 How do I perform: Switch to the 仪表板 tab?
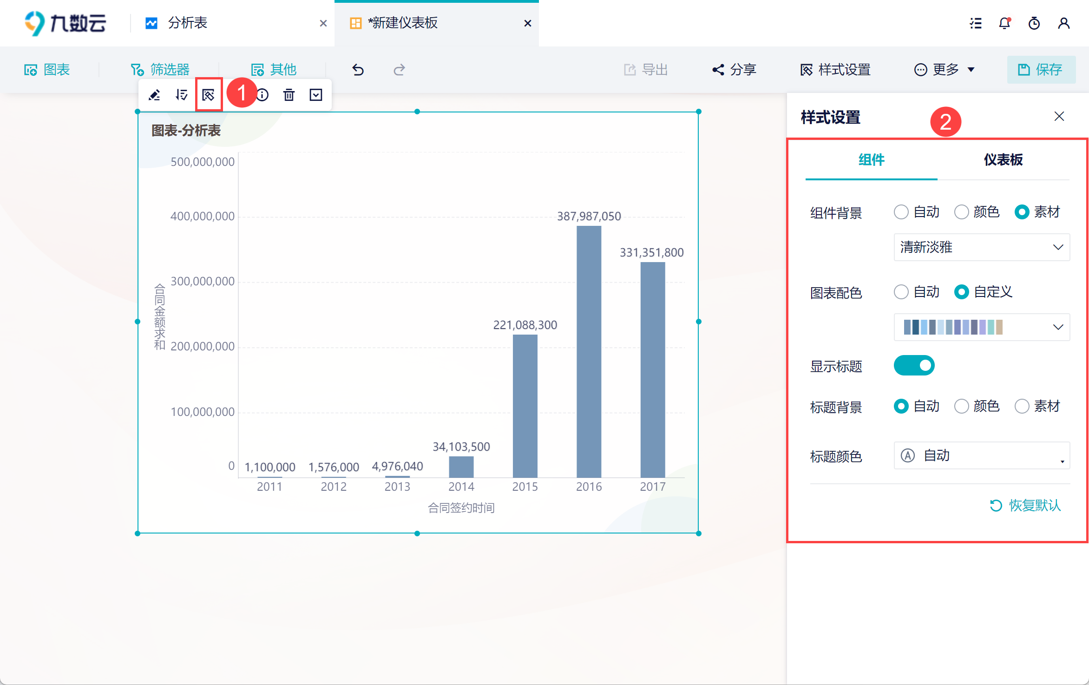(x=1003, y=160)
